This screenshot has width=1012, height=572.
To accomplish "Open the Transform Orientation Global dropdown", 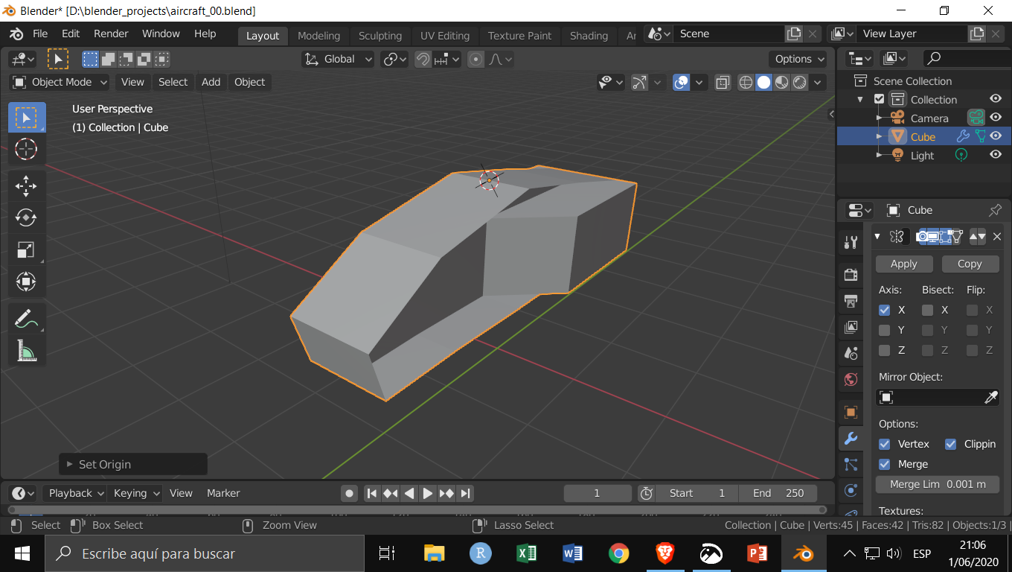I will 337,58.
